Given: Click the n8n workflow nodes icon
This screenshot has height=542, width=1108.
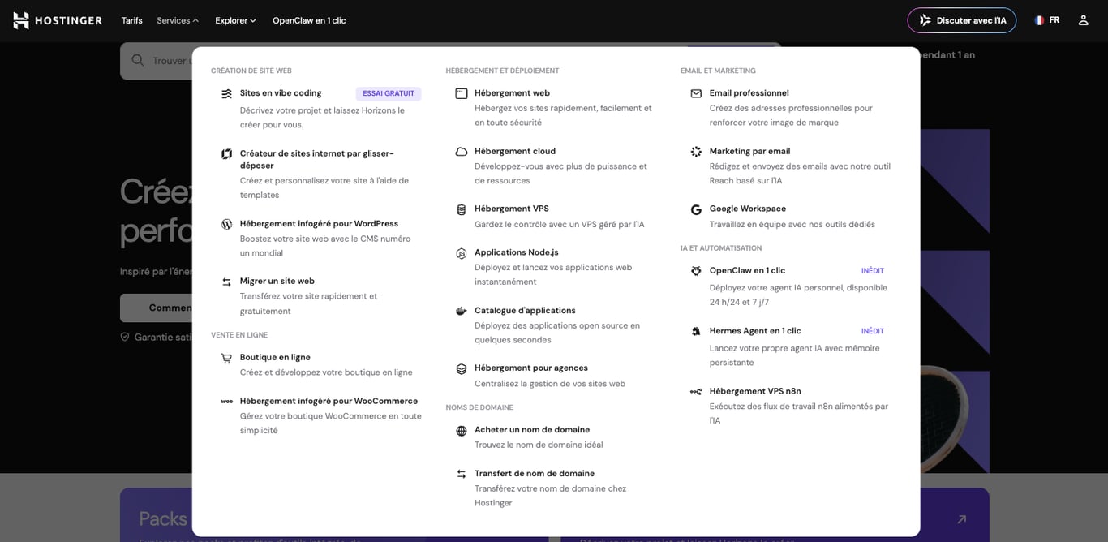Looking at the screenshot, I should click(696, 392).
